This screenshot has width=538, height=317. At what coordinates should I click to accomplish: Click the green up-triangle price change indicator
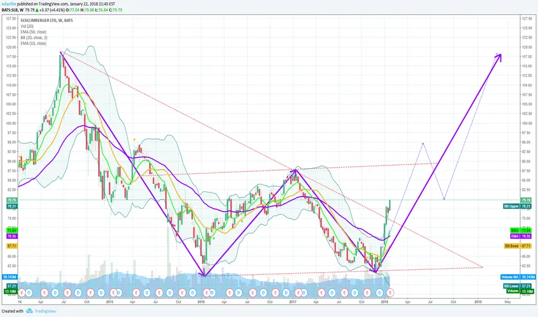tap(37, 10)
